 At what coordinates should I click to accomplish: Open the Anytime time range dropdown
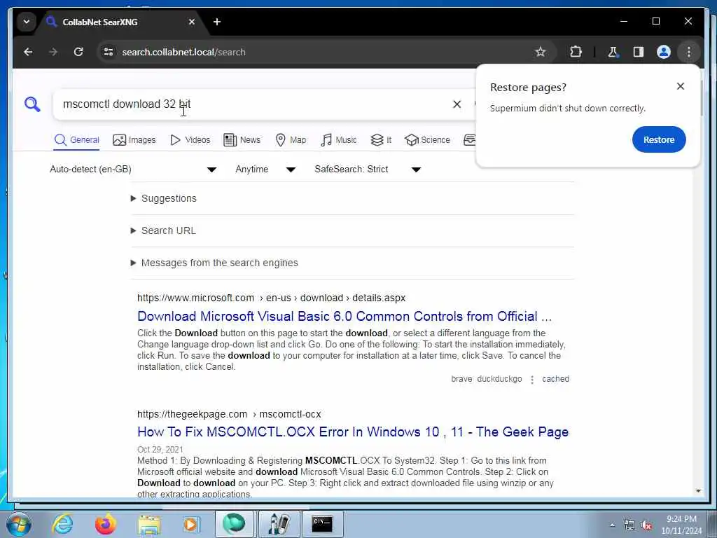pyautogui.click(x=265, y=170)
